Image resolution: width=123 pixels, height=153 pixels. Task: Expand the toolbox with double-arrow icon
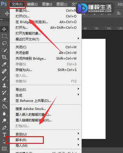tap(1, 19)
